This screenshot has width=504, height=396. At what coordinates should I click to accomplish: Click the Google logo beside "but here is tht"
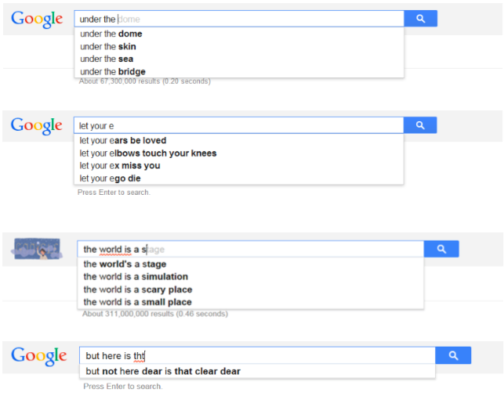coord(39,356)
